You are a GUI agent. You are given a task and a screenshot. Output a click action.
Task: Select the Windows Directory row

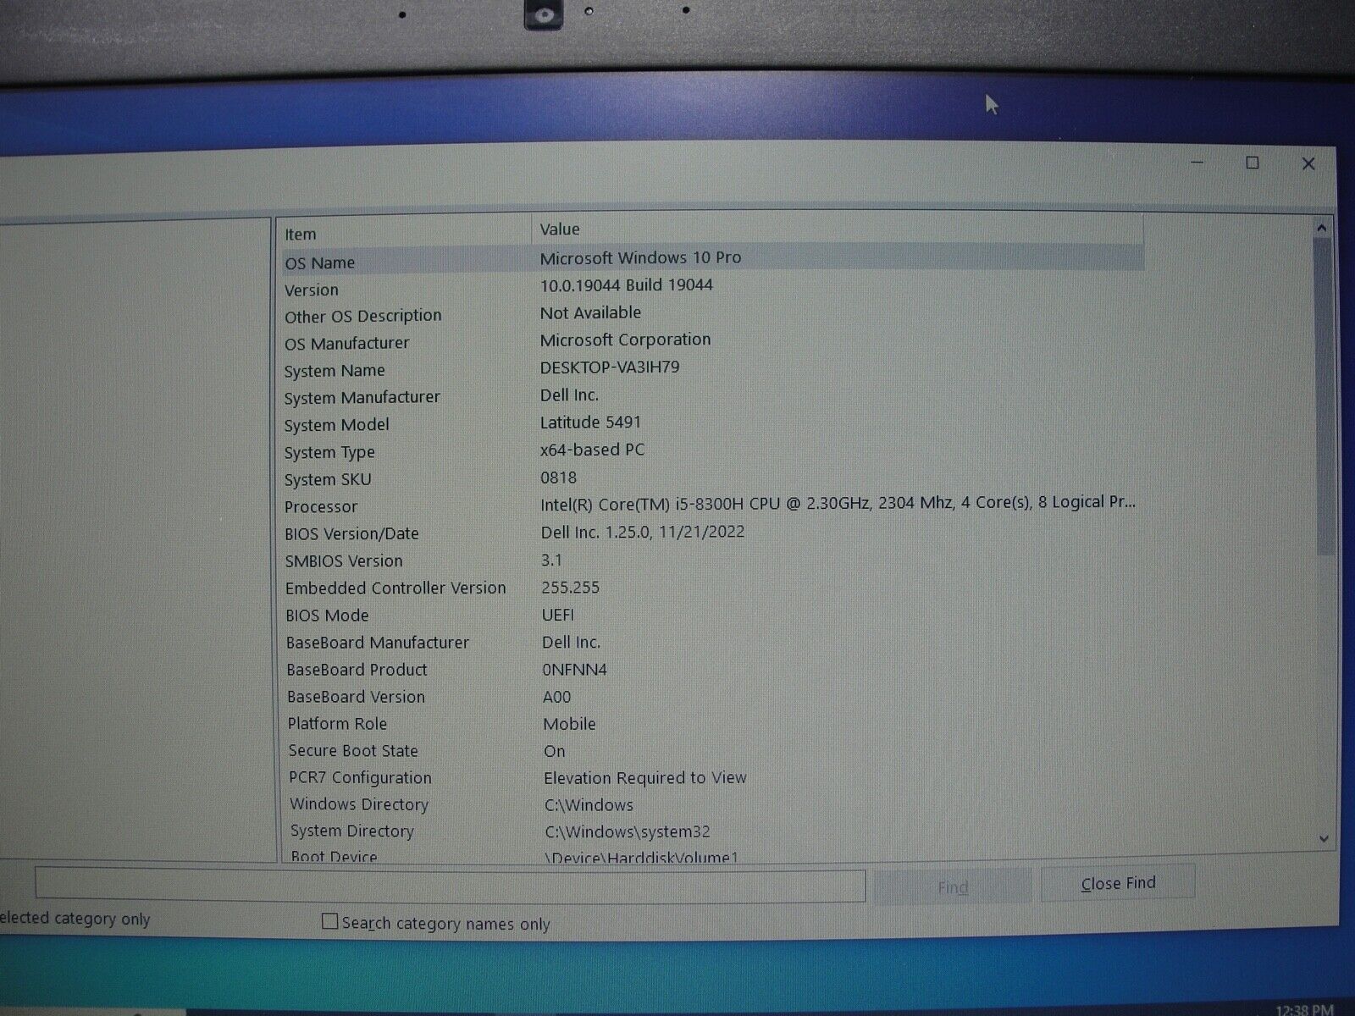(712, 804)
